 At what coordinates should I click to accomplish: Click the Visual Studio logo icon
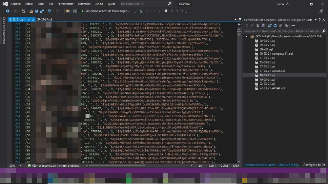coord(5,4)
